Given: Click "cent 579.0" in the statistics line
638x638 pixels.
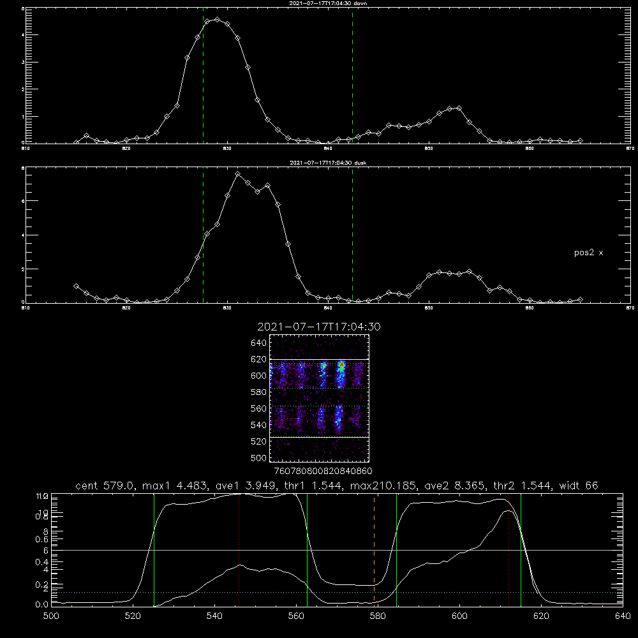Looking at the screenshot, I should point(107,486).
